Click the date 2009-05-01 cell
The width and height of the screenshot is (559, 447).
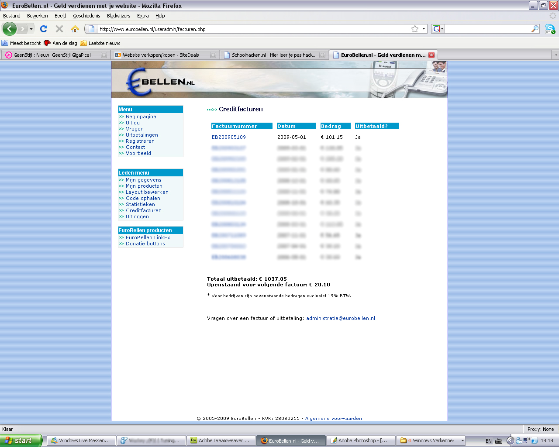point(292,137)
